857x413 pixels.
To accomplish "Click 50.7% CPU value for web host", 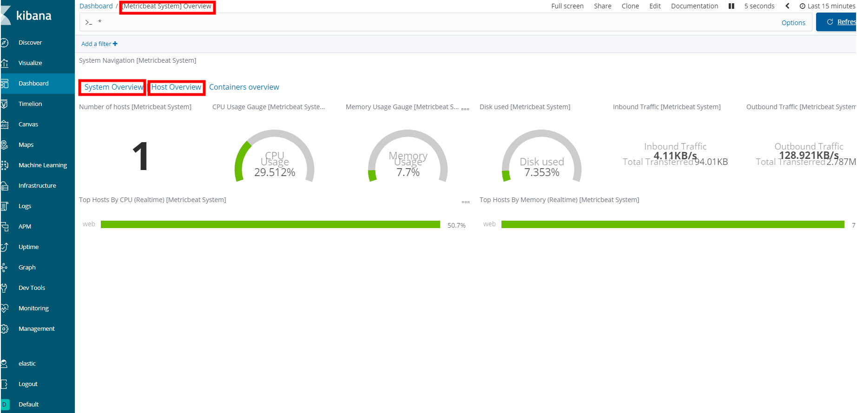I will tap(456, 225).
